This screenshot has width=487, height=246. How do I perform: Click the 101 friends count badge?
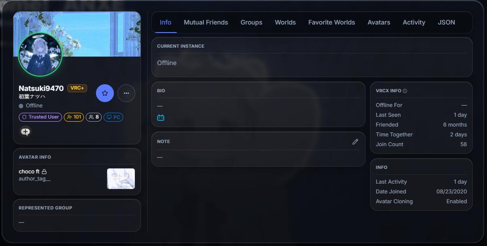pos(74,117)
